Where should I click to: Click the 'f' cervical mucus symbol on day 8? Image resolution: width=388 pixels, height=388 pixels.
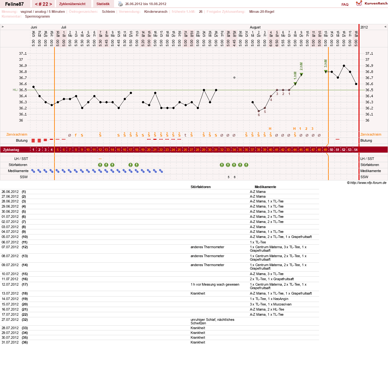tap(76, 135)
